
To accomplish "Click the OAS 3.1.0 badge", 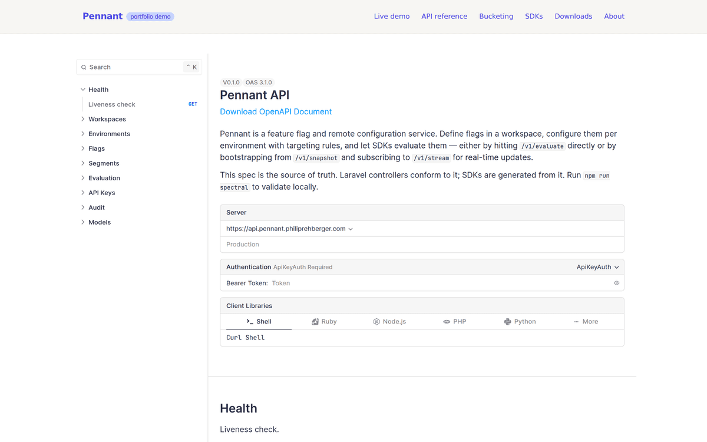I will [x=259, y=83].
